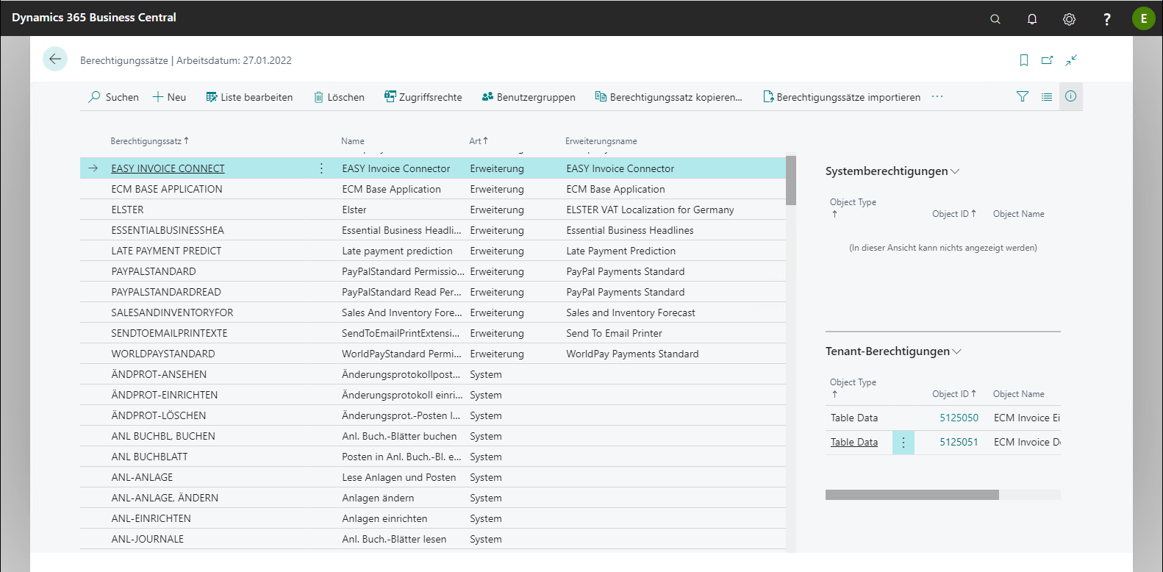Open the user account avatar E
The image size is (1163, 572).
pyautogui.click(x=1143, y=18)
